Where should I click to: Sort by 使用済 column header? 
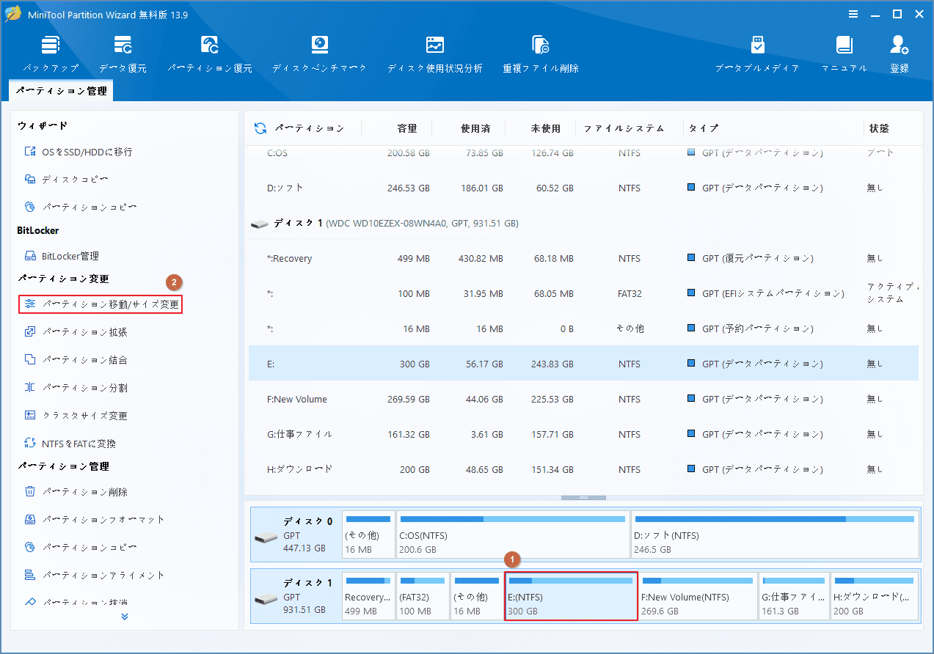point(475,128)
